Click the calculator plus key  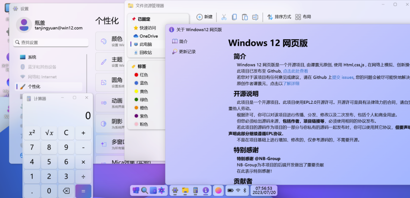pyautogui.click(x=84, y=133)
